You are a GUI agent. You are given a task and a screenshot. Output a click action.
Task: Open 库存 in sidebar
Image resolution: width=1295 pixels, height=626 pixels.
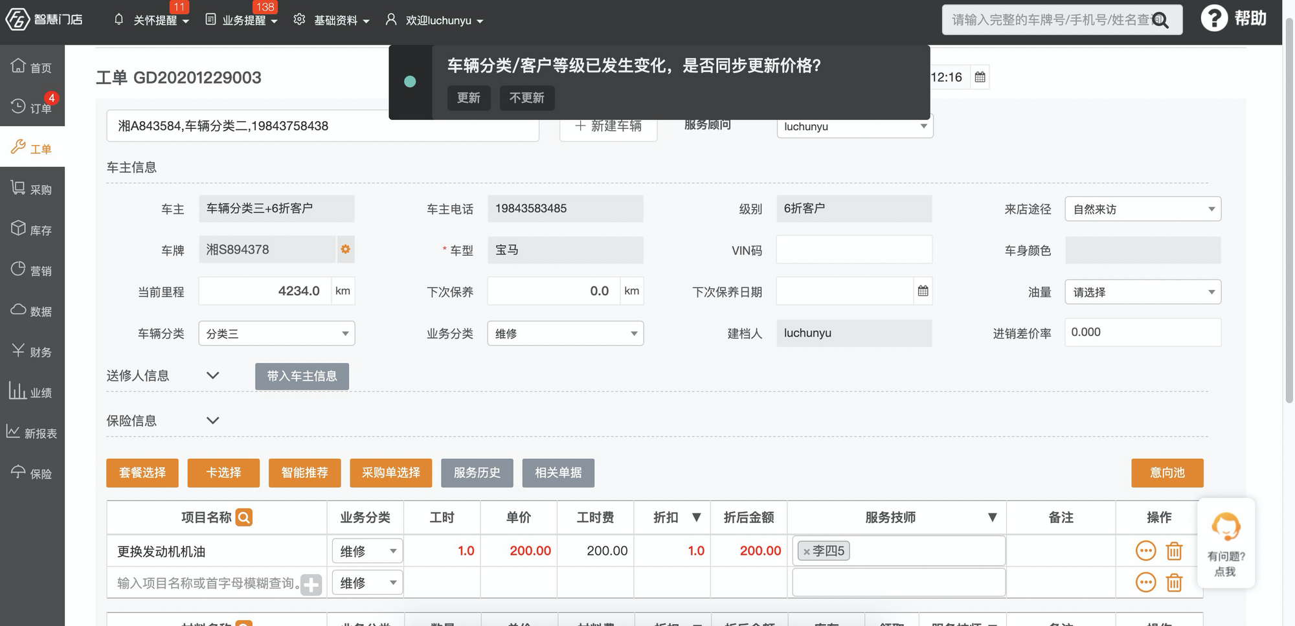click(x=32, y=229)
